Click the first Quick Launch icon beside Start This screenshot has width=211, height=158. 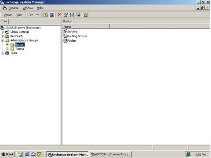(21, 154)
